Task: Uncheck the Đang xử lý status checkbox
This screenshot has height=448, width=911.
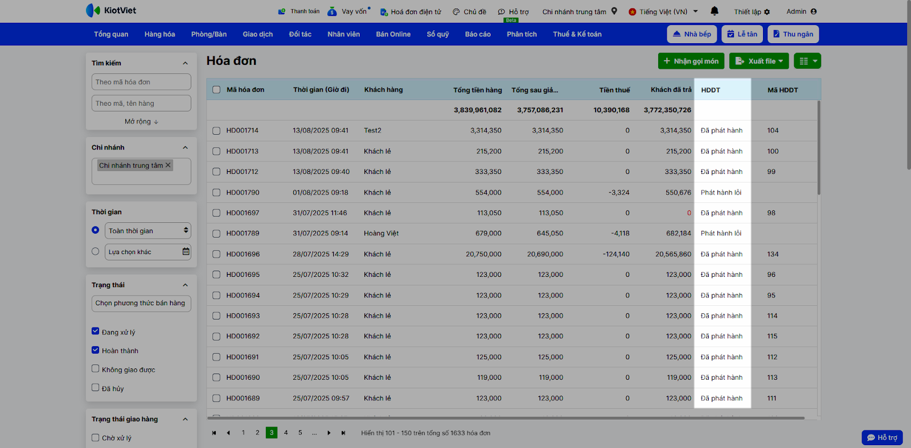Action: 96,331
